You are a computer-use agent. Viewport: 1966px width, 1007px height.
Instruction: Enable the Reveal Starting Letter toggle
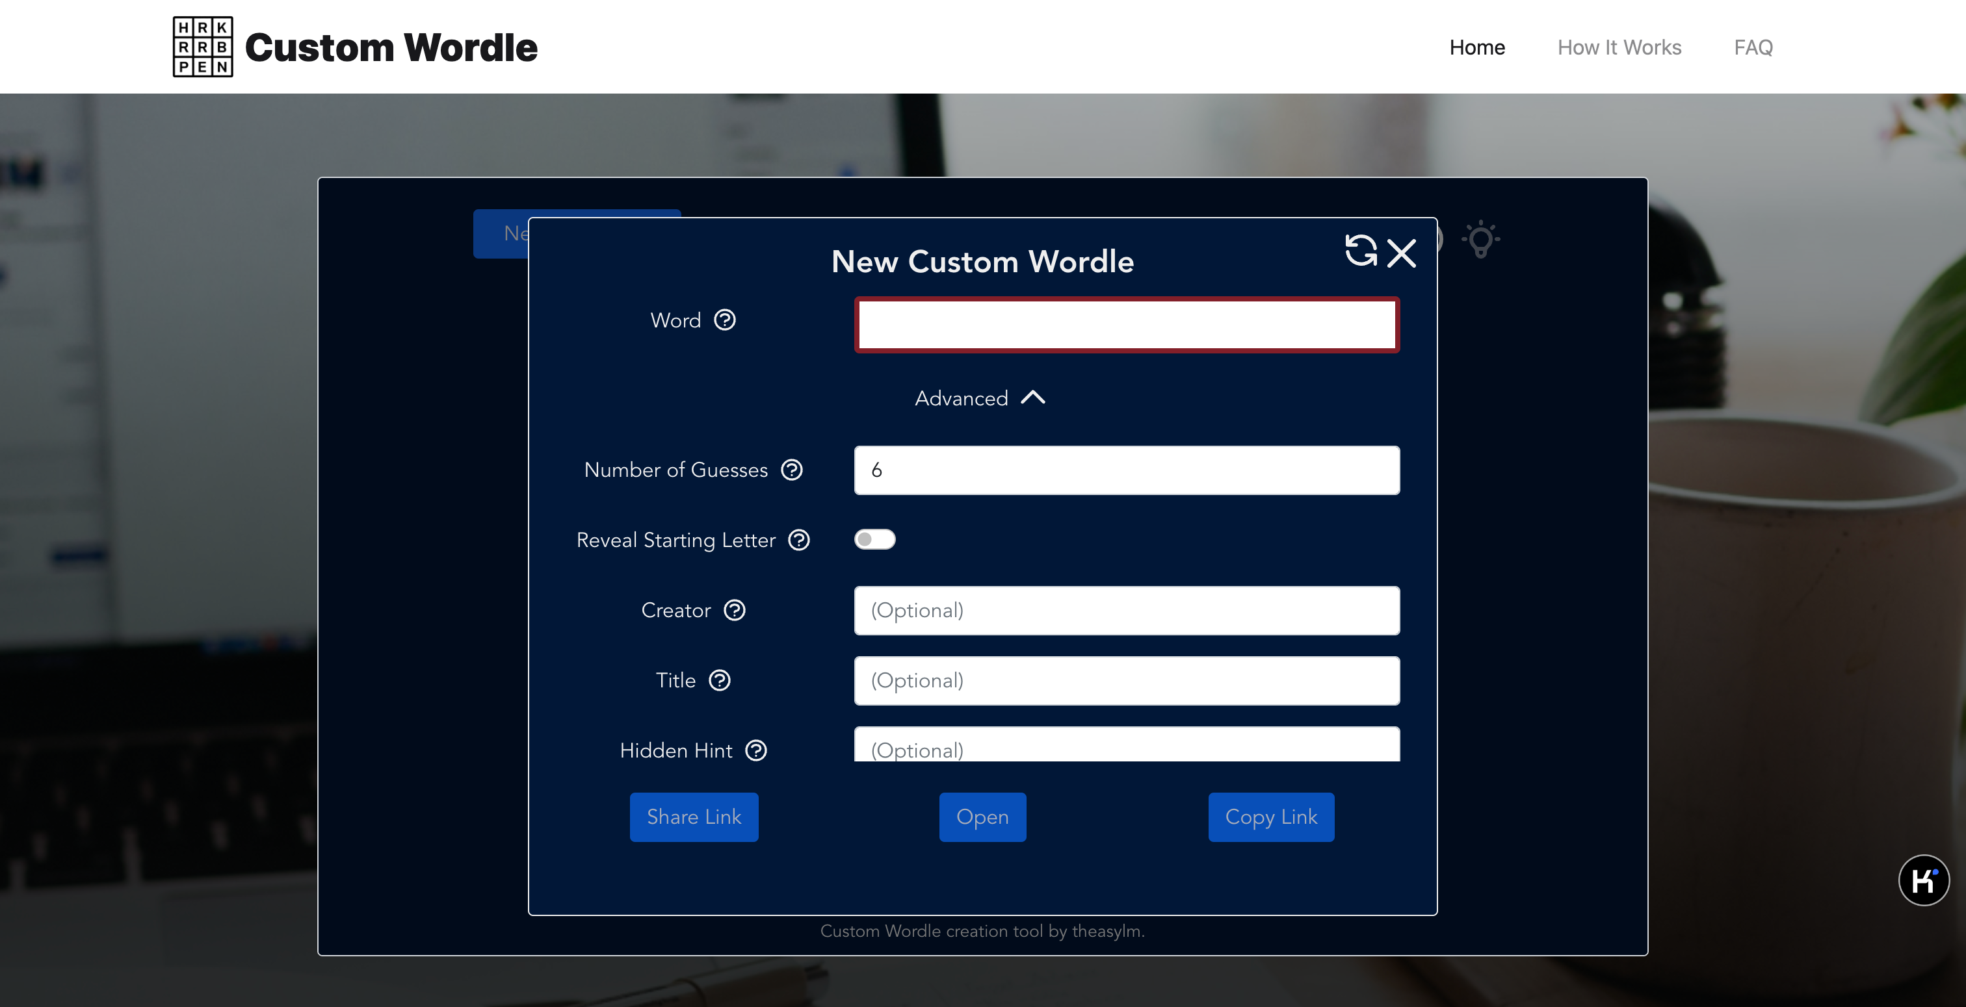point(874,539)
